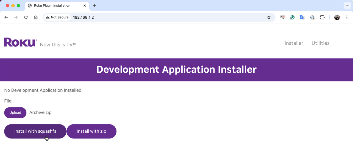Click the Archive.zip file name
Image resolution: width=353 pixels, height=159 pixels.
pos(40,112)
